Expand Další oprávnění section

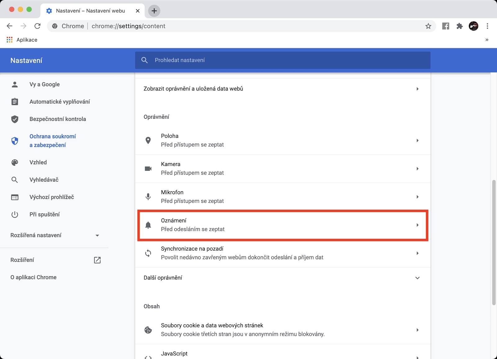282,278
